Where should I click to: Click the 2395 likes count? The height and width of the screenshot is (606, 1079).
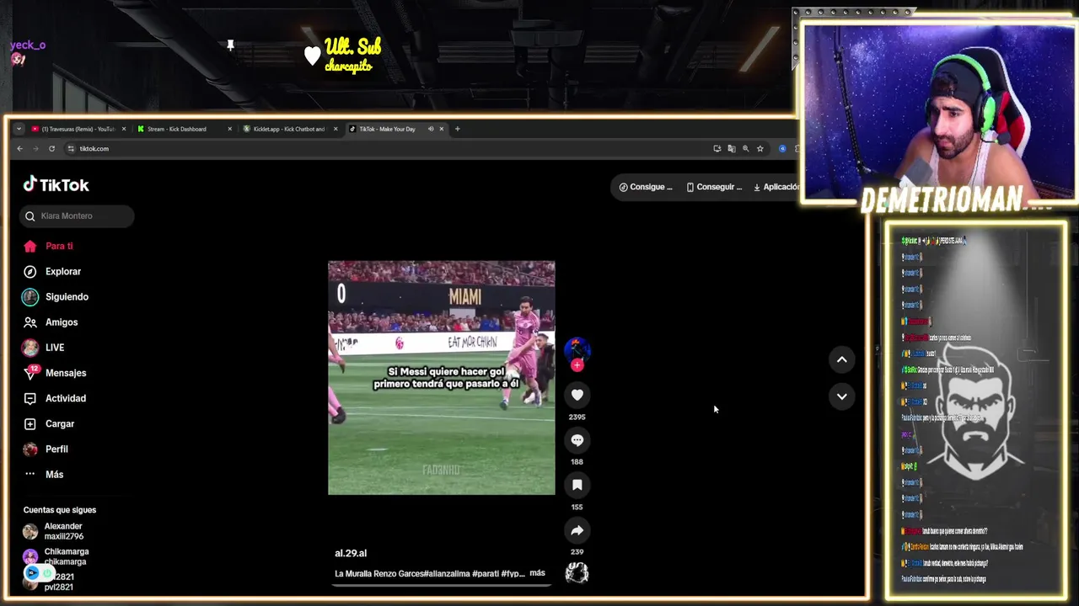tap(577, 417)
